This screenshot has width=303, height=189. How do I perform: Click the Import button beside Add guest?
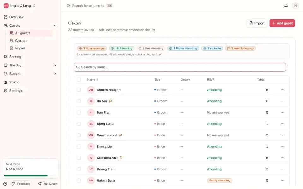(257, 23)
